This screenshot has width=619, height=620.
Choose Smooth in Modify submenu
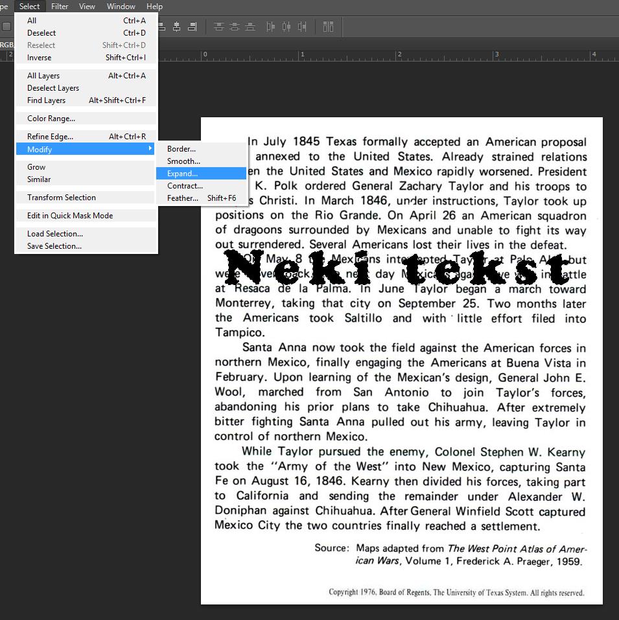tap(202, 161)
